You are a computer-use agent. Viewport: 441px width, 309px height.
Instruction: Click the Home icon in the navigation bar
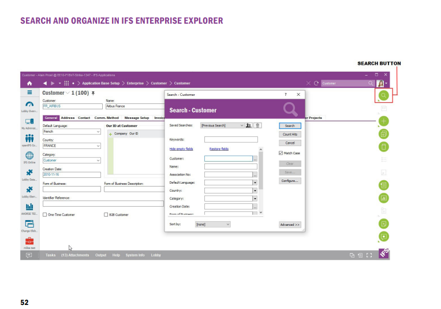pos(29,83)
